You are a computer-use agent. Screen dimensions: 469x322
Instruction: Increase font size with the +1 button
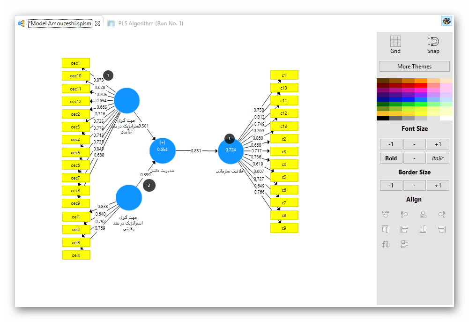pos(438,144)
